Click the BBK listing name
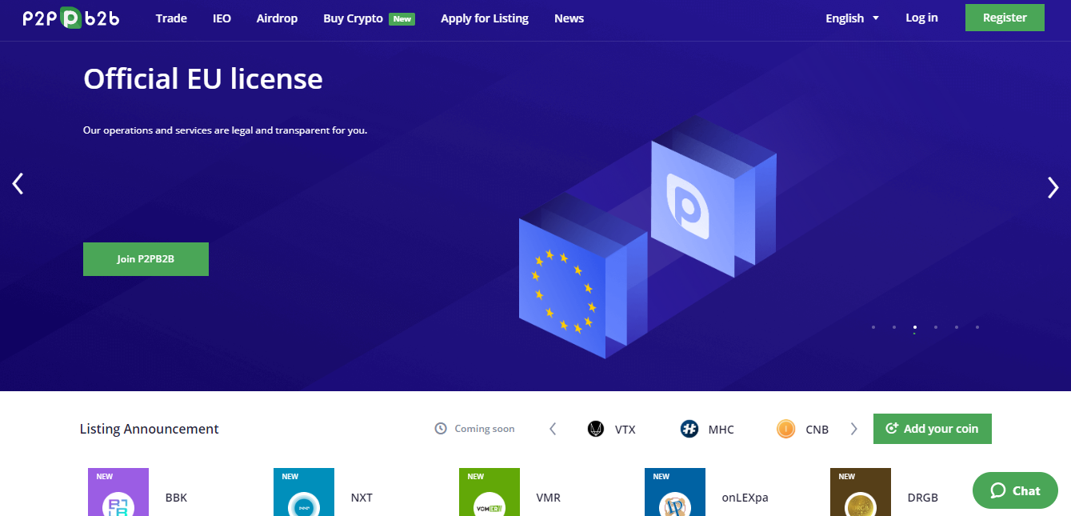This screenshot has width=1071, height=516. click(x=176, y=498)
